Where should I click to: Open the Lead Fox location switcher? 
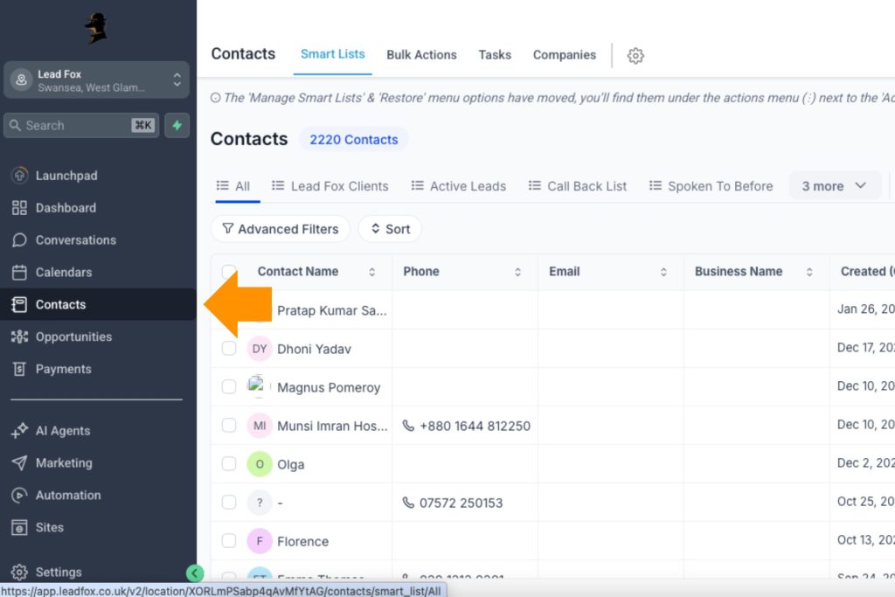[96, 79]
